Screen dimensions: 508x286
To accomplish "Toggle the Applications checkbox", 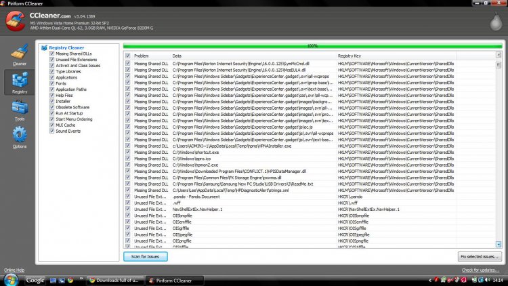I will [x=52, y=77].
